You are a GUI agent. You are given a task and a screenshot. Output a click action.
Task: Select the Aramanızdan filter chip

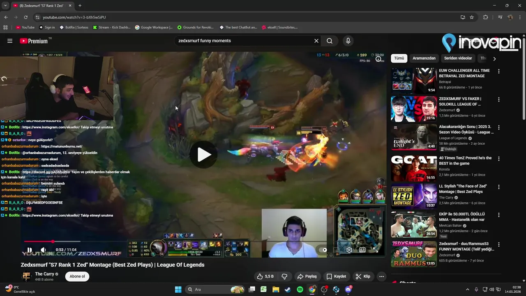click(x=424, y=58)
